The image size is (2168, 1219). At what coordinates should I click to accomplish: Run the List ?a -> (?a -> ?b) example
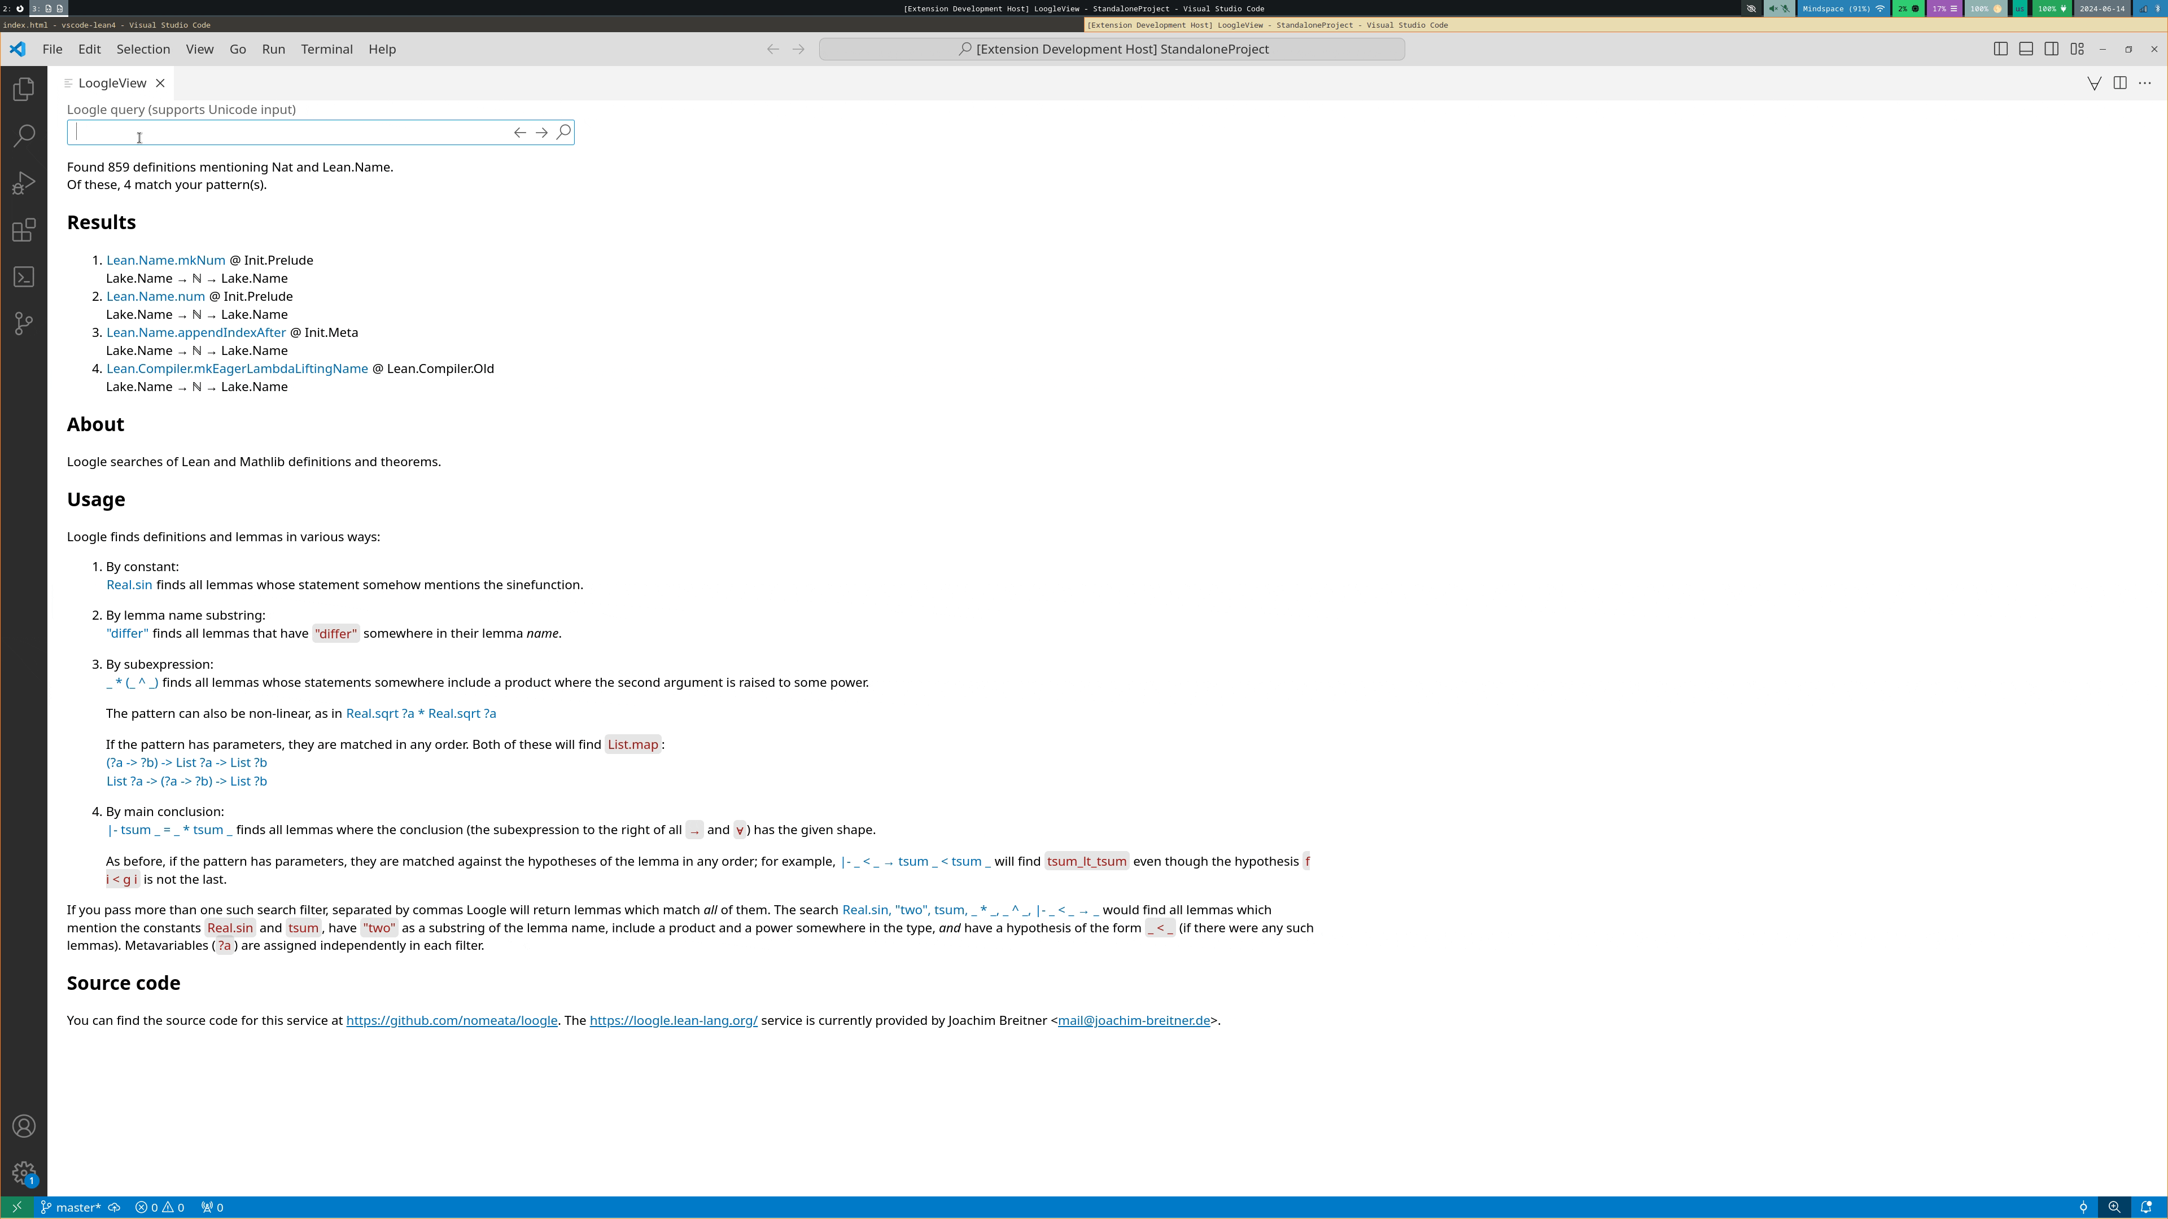(x=187, y=782)
